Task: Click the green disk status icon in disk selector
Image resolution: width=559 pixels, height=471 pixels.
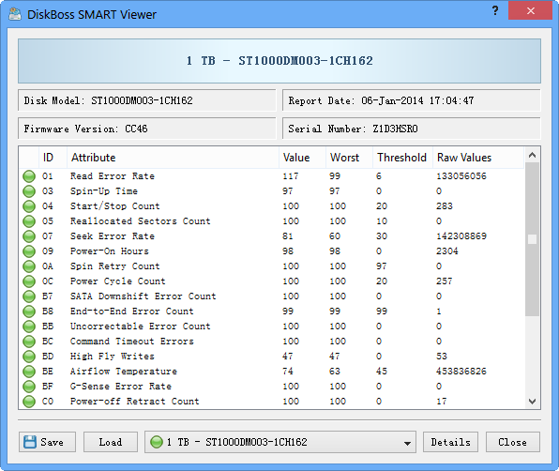Action: [156, 442]
